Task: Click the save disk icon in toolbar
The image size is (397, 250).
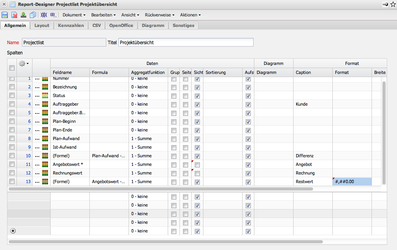Action: click(x=5, y=15)
